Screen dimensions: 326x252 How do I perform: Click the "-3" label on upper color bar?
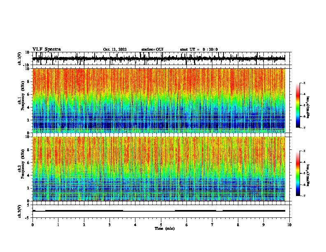303,83
